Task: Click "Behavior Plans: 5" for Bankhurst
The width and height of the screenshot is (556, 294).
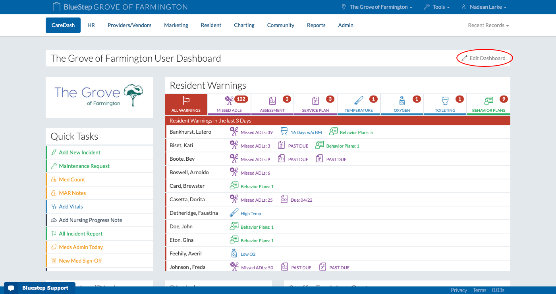Action: 356,132
